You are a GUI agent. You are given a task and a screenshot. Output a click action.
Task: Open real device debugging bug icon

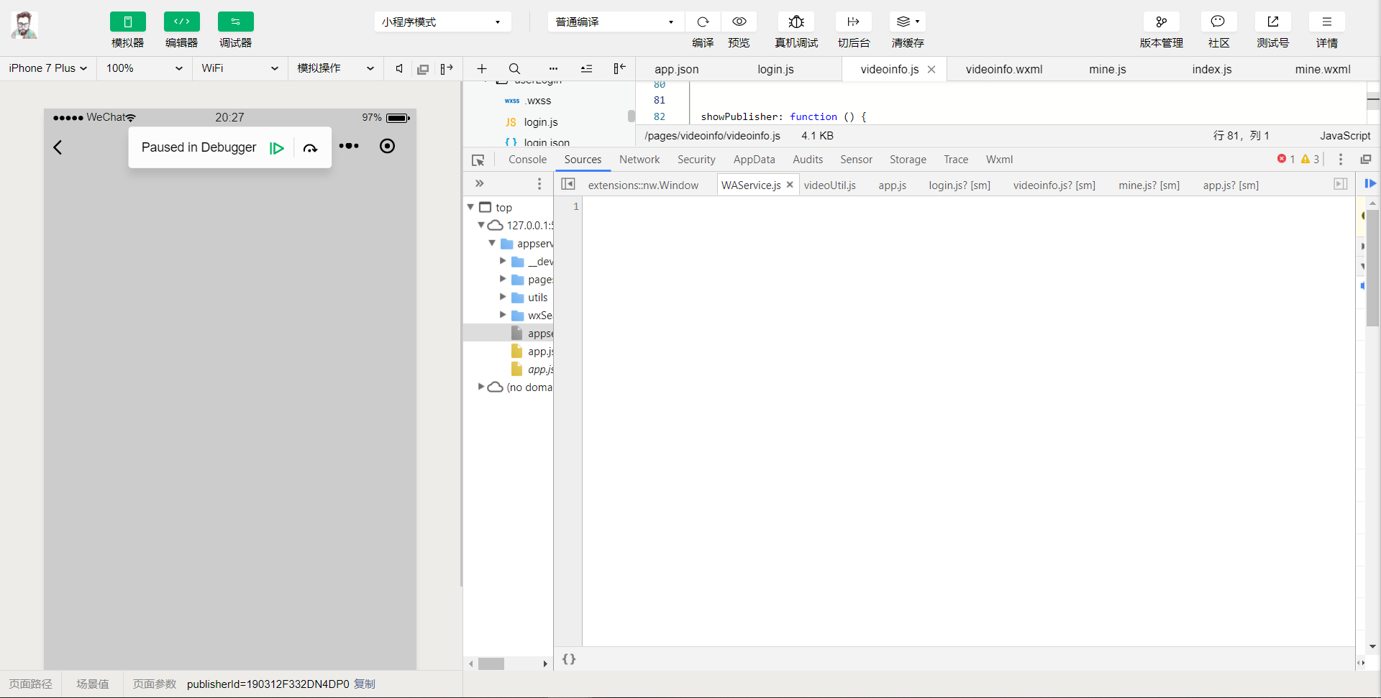tap(796, 22)
